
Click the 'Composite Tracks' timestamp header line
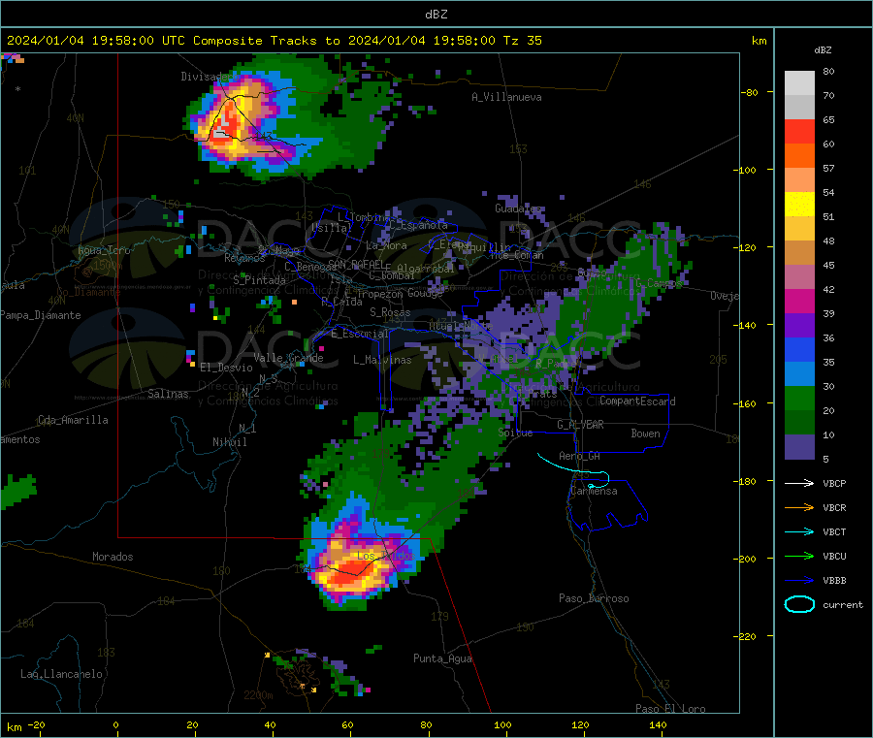pos(275,41)
